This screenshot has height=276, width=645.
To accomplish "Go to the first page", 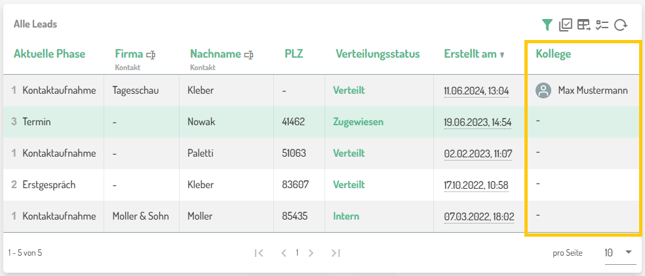I will tap(258, 252).
